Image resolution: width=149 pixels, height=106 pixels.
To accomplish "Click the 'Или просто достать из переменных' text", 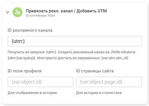I will (69, 58).
